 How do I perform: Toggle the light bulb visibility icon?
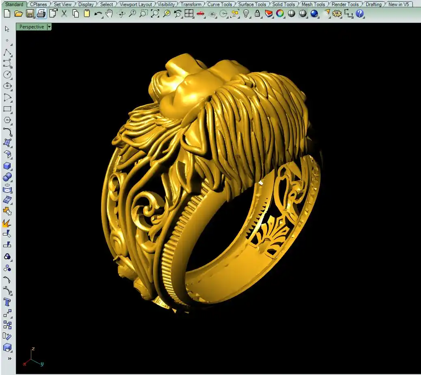point(246,13)
